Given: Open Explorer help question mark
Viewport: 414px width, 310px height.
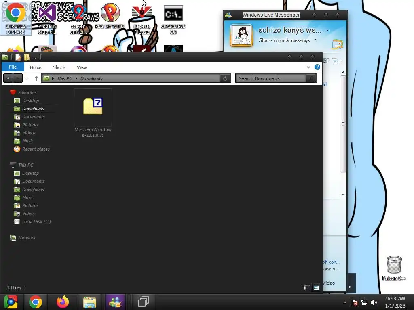Looking at the screenshot, I should pos(317,67).
